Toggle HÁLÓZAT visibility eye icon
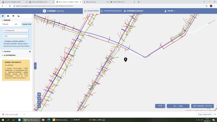The width and height of the screenshot is (217, 122). point(30,52)
